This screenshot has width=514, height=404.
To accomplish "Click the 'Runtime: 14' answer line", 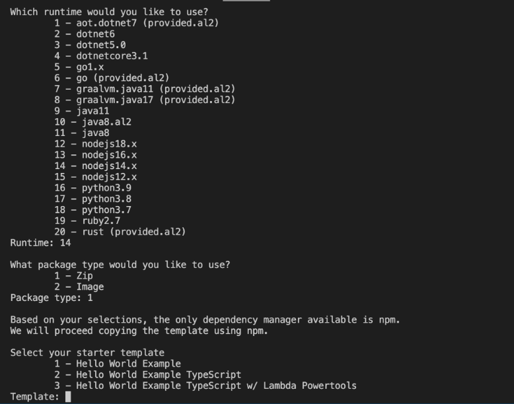I will pyautogui.click(x=41, y=243).
